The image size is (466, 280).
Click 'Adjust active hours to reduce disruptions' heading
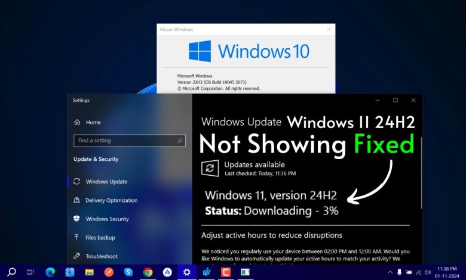point(272,235)
